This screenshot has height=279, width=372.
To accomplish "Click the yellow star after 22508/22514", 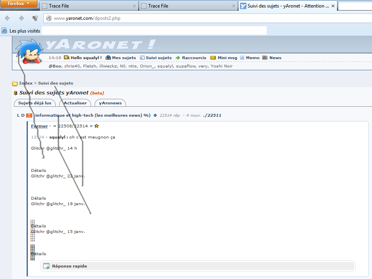I will pos(97,126).
